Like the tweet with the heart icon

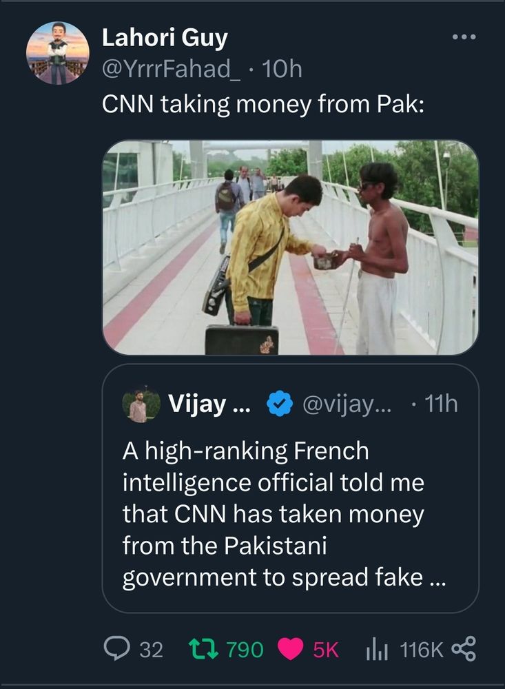pyautogui.click(x=291, y=648)
